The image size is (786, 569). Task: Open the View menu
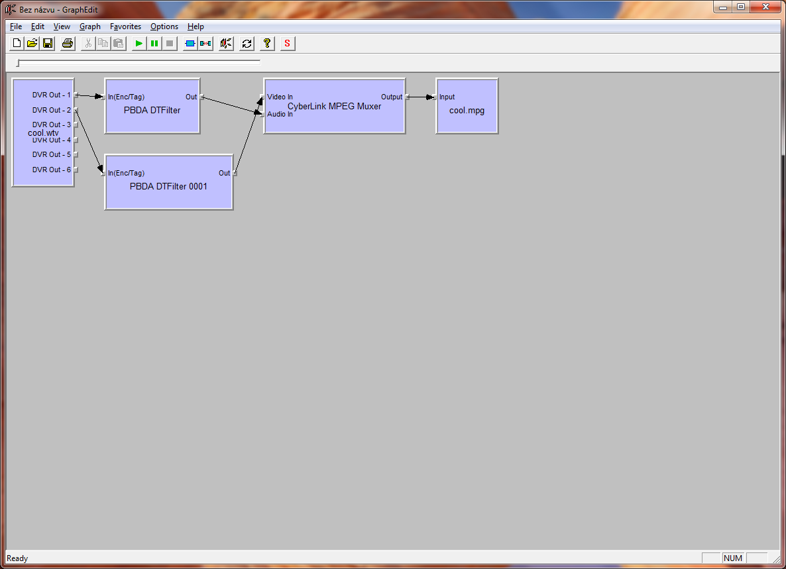point(62,26)
